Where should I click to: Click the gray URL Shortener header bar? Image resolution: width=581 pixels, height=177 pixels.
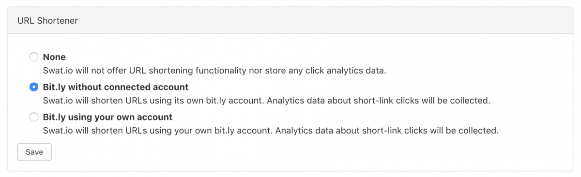(290, 20)
